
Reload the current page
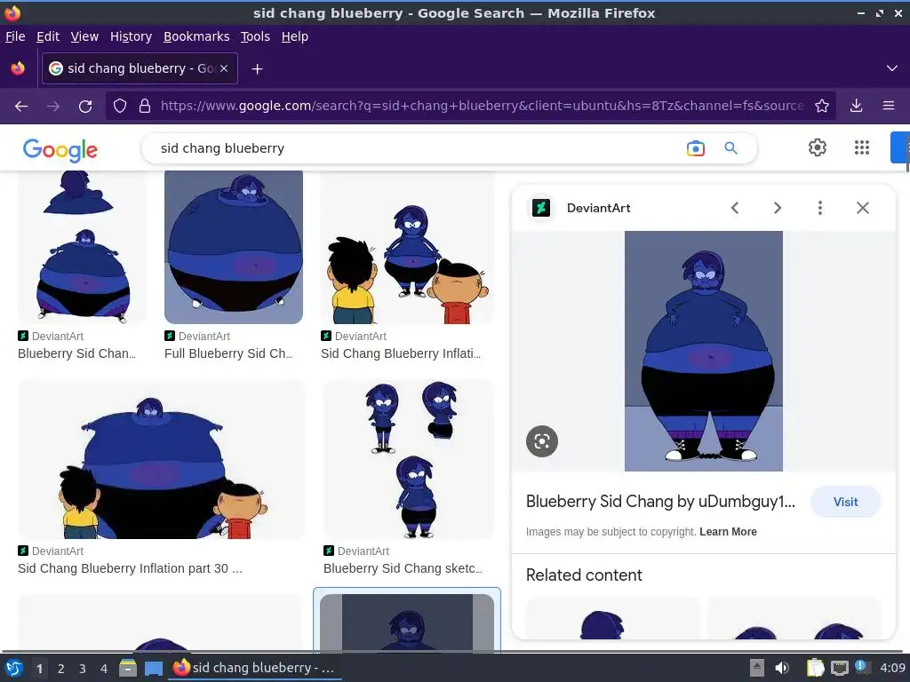point(85,107)
